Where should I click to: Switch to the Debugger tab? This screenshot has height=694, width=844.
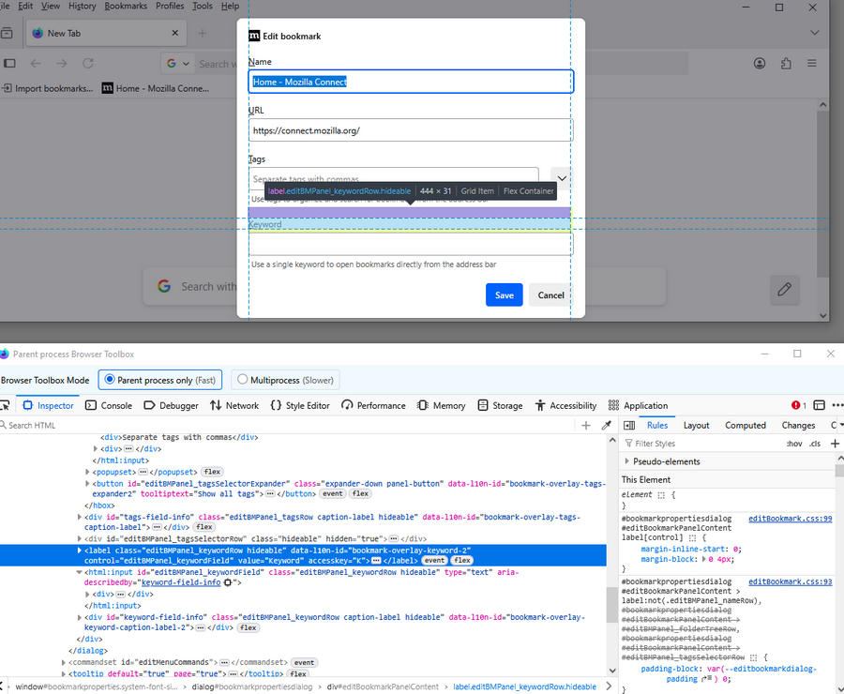(172, 405)
